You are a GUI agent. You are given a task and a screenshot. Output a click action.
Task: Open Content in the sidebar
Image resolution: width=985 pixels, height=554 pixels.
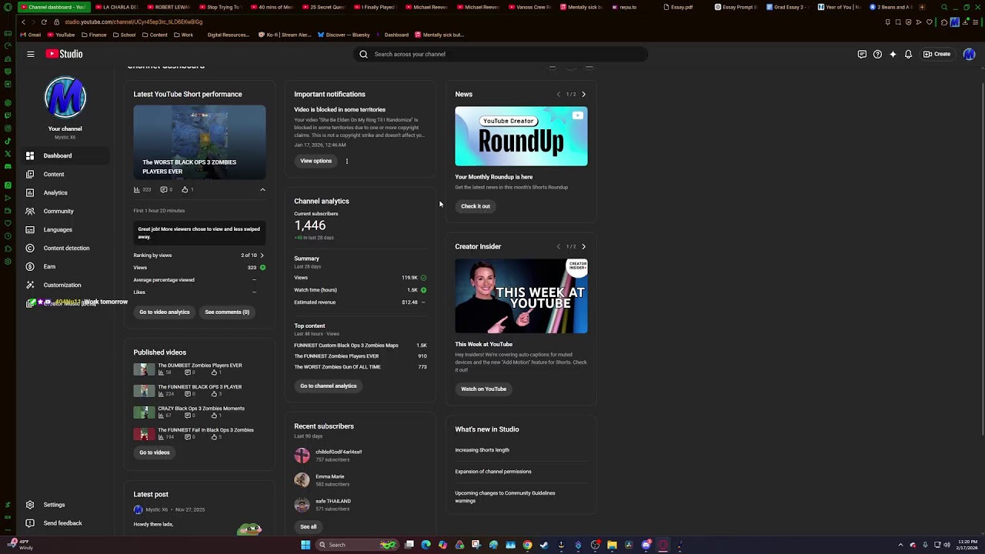[x=65, y=174]
